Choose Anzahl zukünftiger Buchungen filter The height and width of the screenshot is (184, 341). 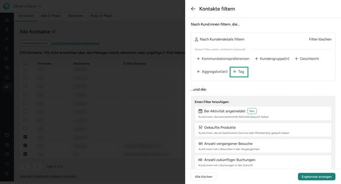(x=263, y=162)
